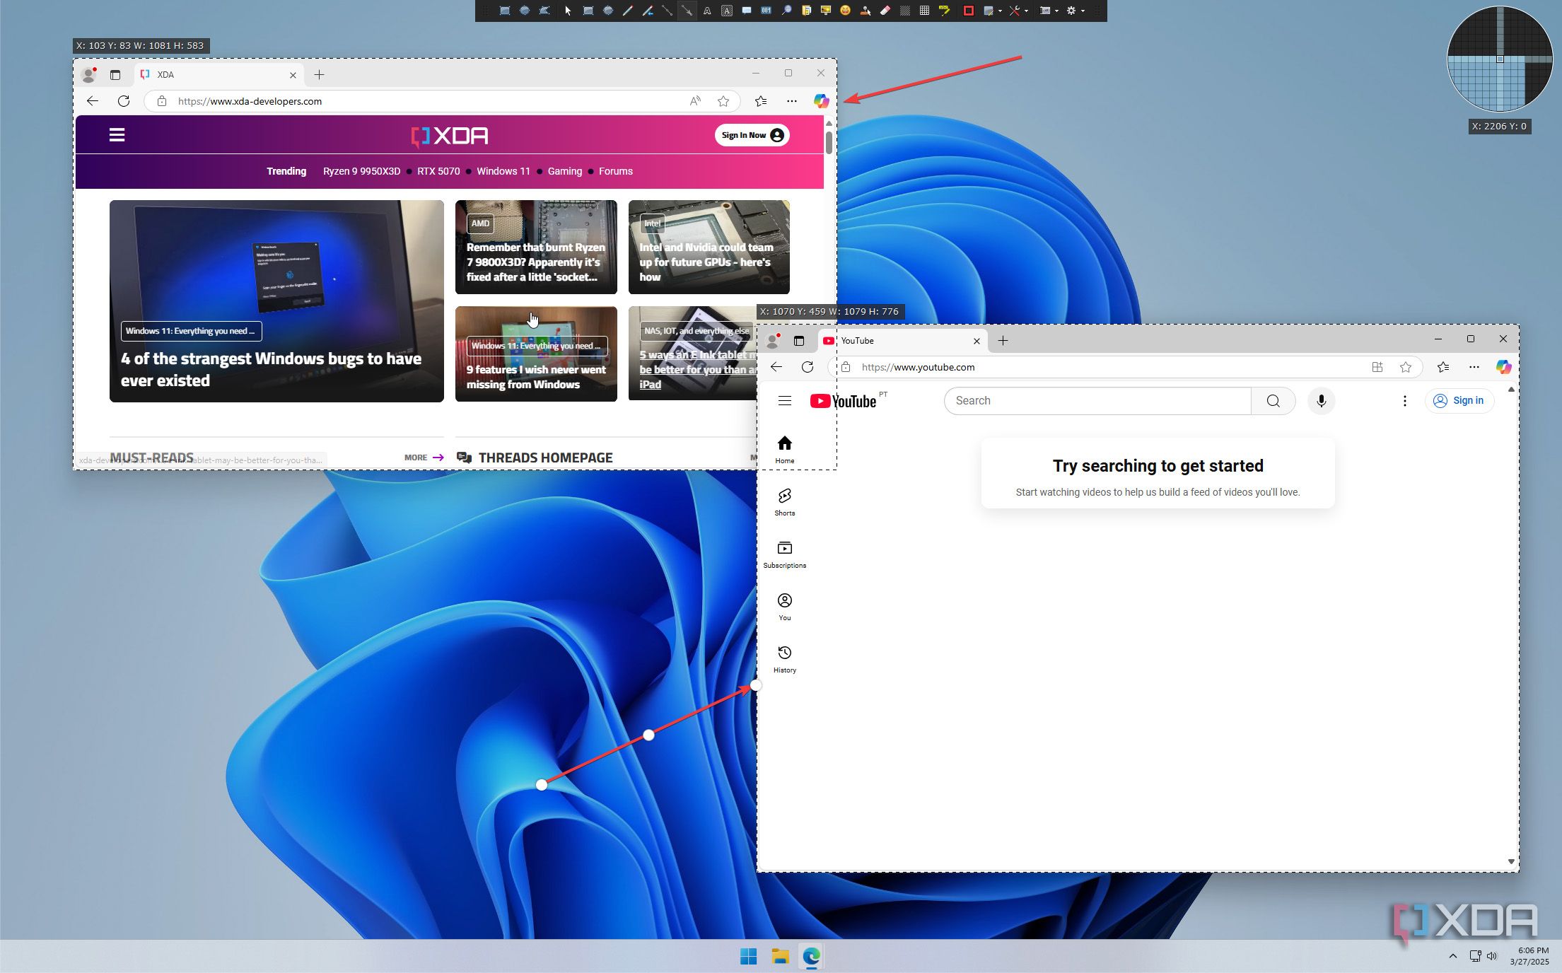
Task: Select the eraser tool
Action: (x=885, y=11)
